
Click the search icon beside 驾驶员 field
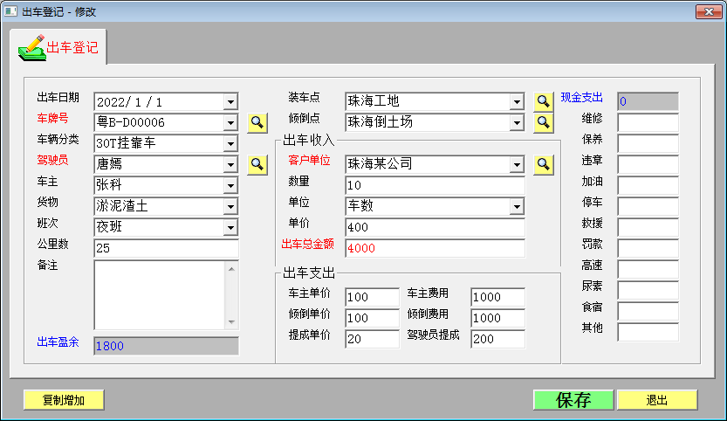pos(257,164)
